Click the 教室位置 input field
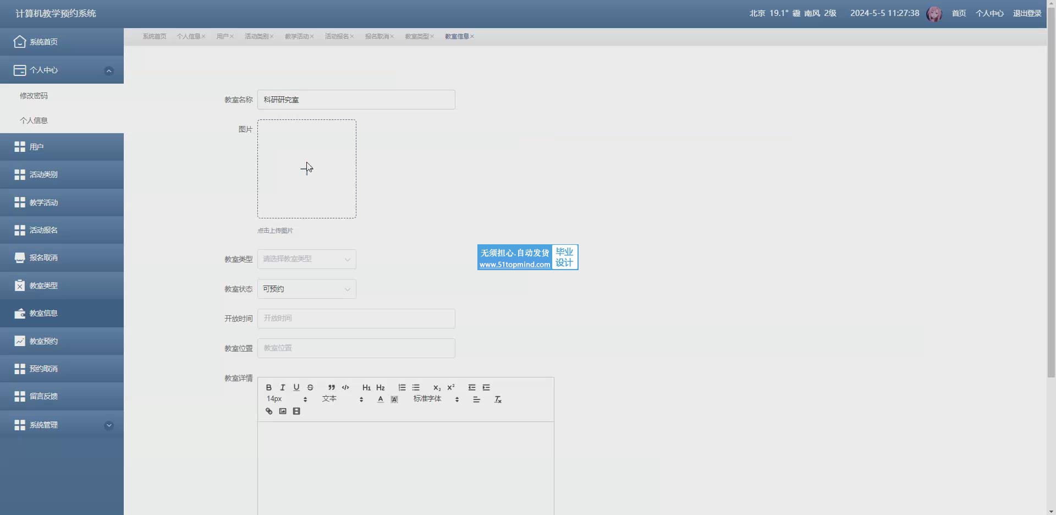The width and height of the screenshot is (1056, 515). (356, 348)
